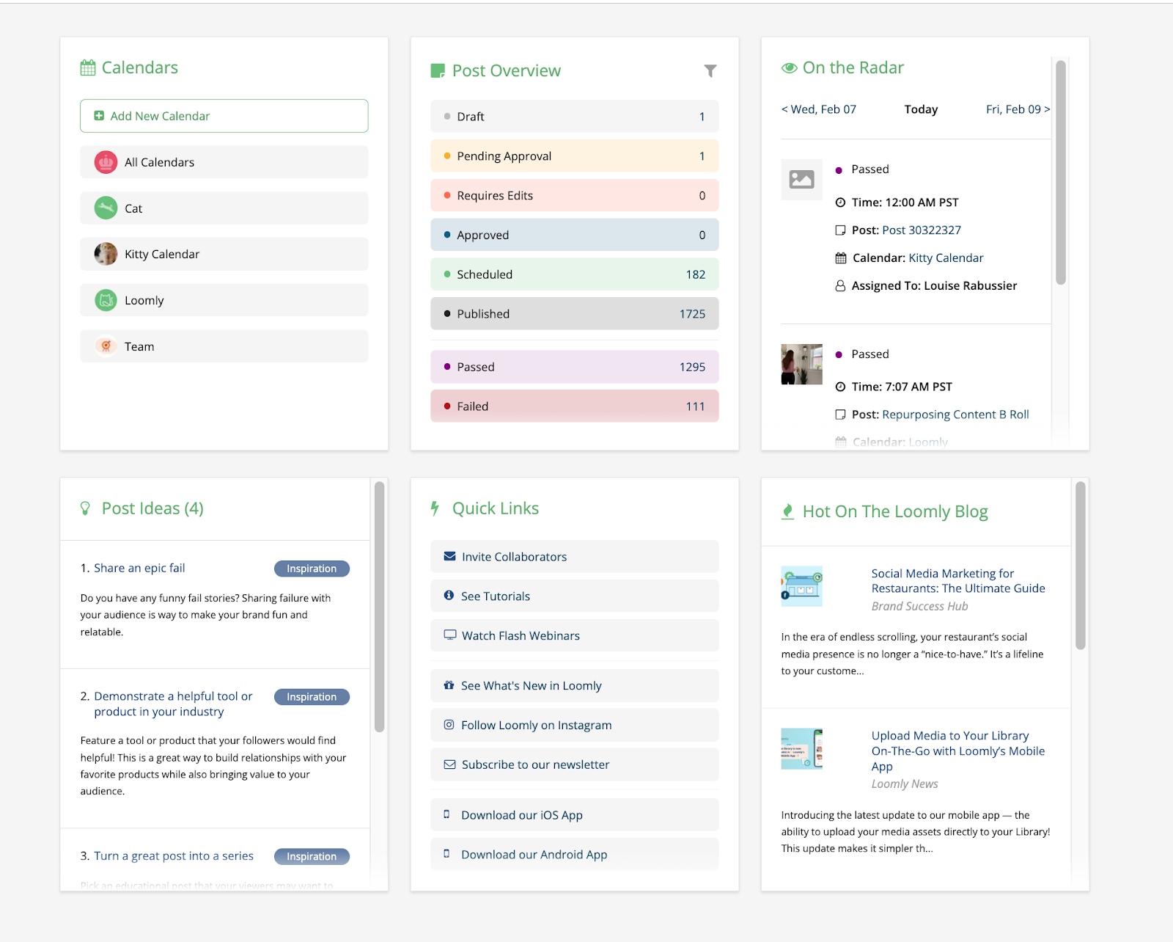Open the Invite Collaborators quick link
Viewport: 1173px width, 942px height.
(575, 557)
